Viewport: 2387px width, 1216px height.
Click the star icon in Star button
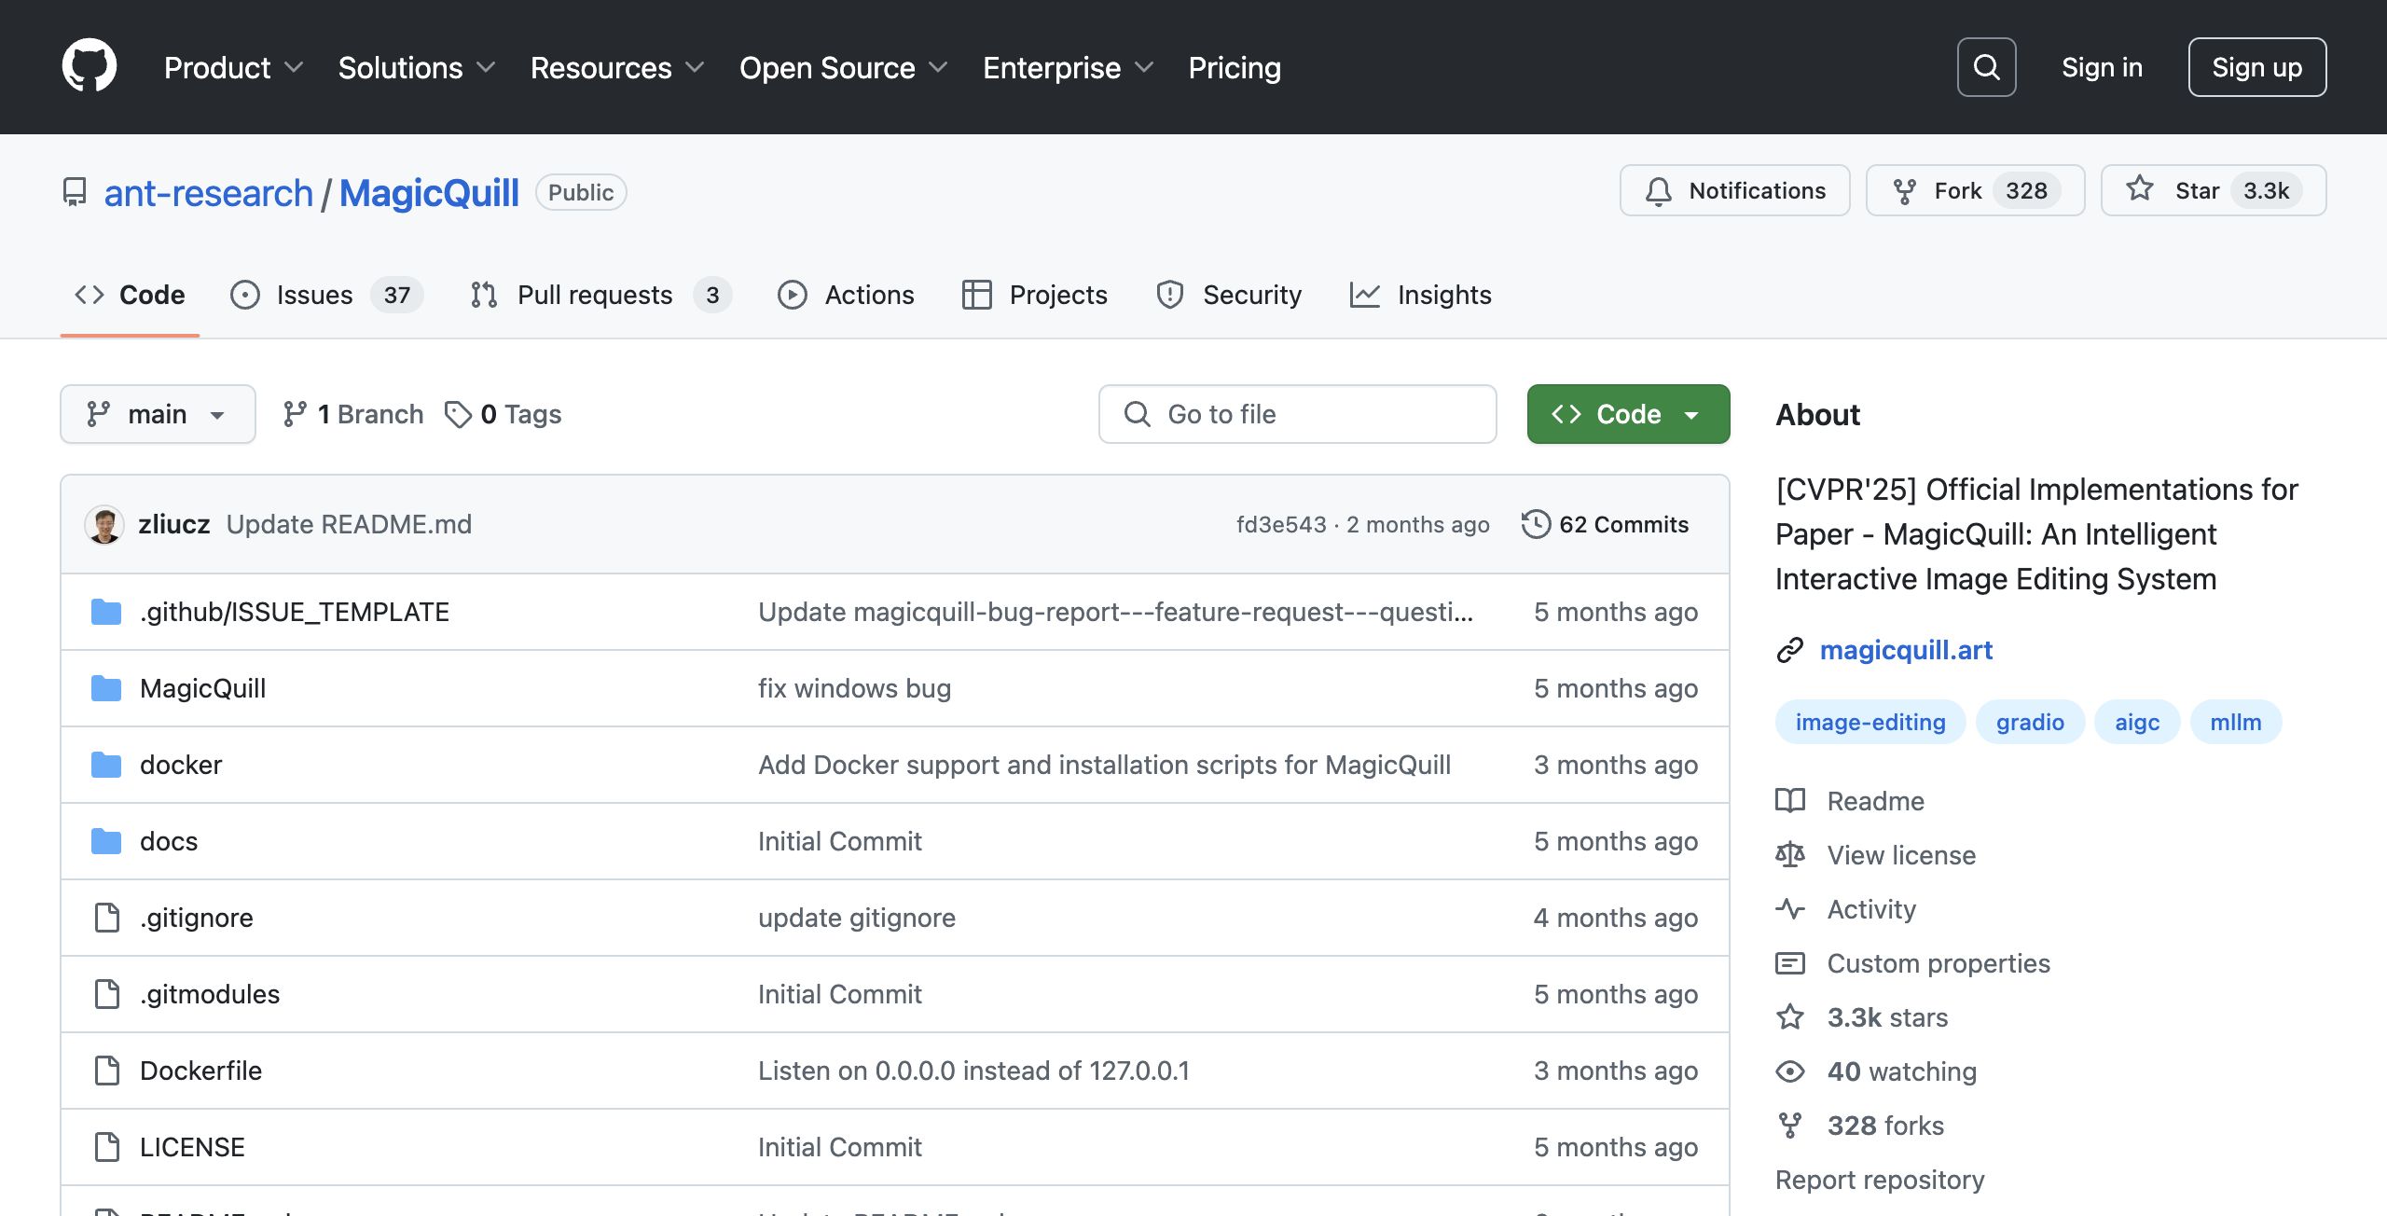point(2140,189)
